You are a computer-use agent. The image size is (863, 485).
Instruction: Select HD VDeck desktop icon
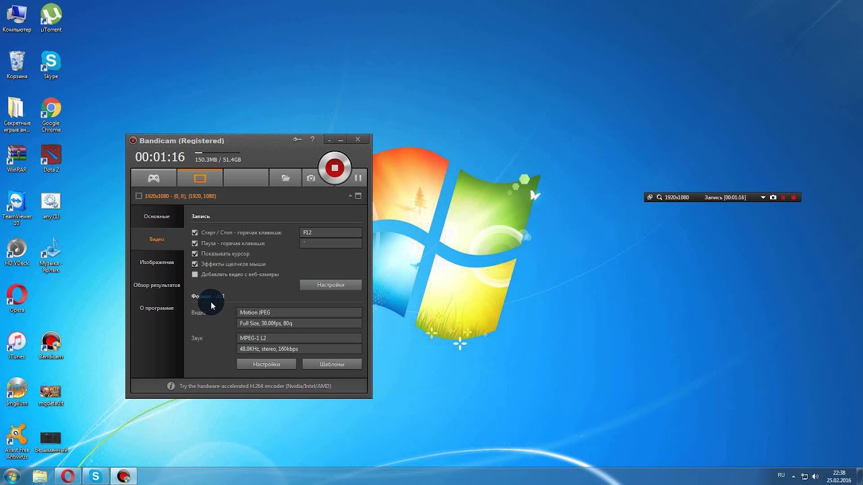[x=17, y=252]
